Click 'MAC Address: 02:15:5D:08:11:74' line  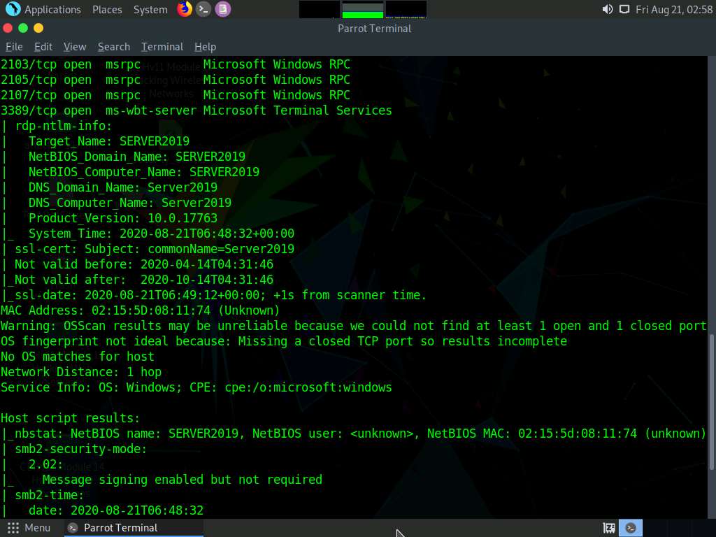click(140, 310)
